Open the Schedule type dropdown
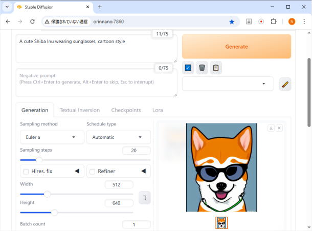Image resolution: width=312 pixels, height=231 pixels. pos(118,137)
